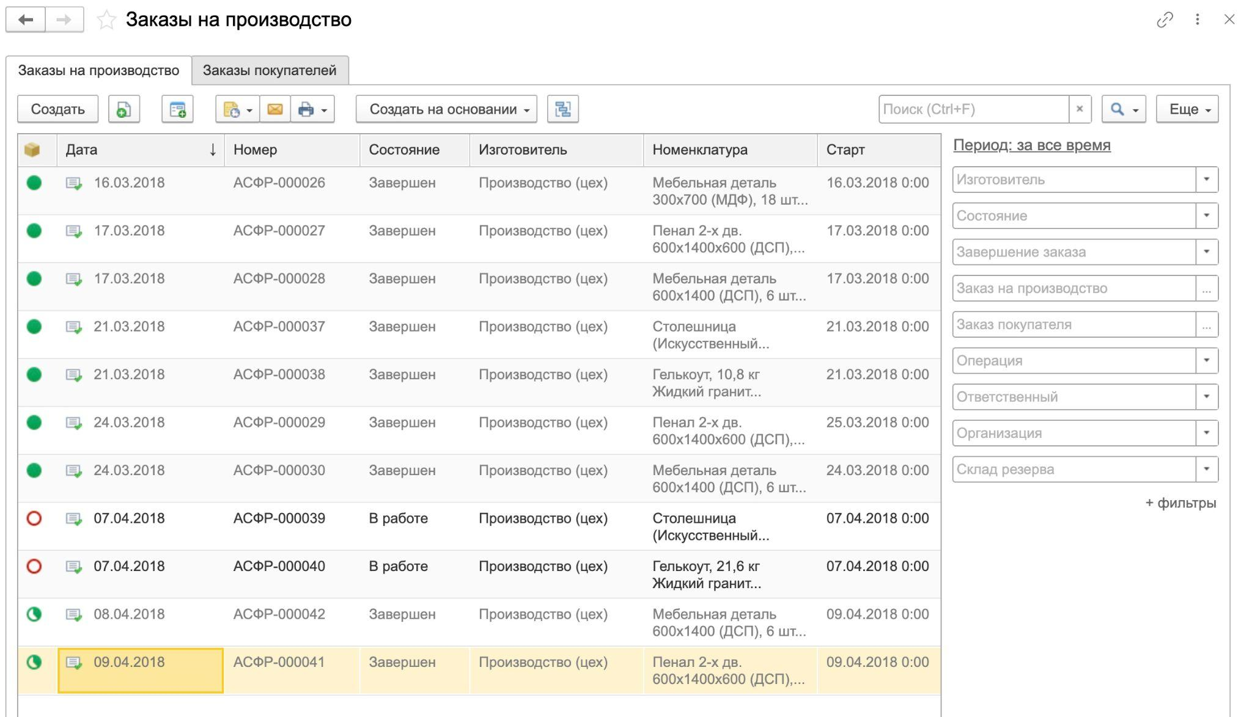Click the + фильтры link
Viewport: 1252px width, 717px height.
coord(1180,503)
